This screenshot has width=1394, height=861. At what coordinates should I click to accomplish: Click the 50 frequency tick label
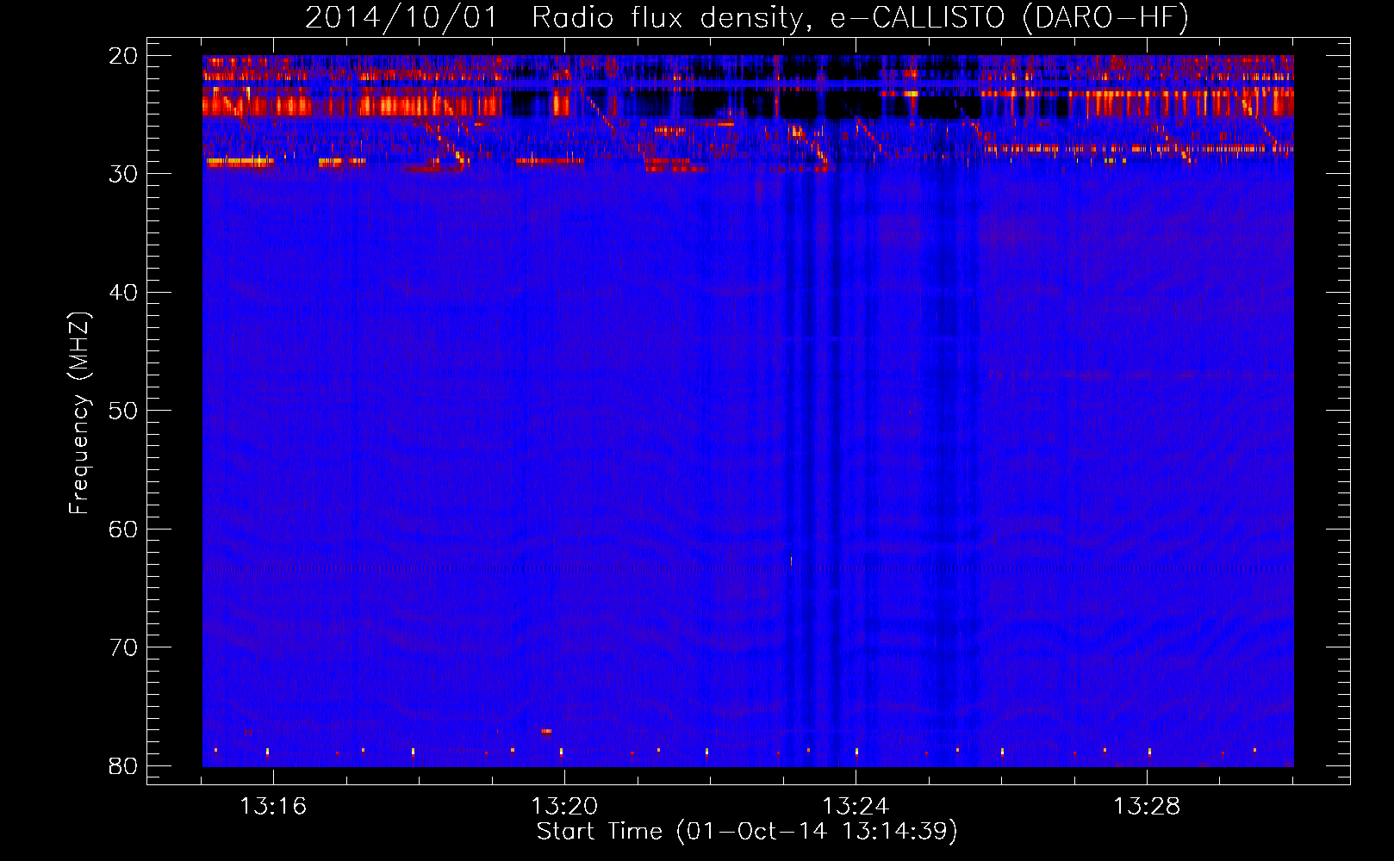point(124,411)
